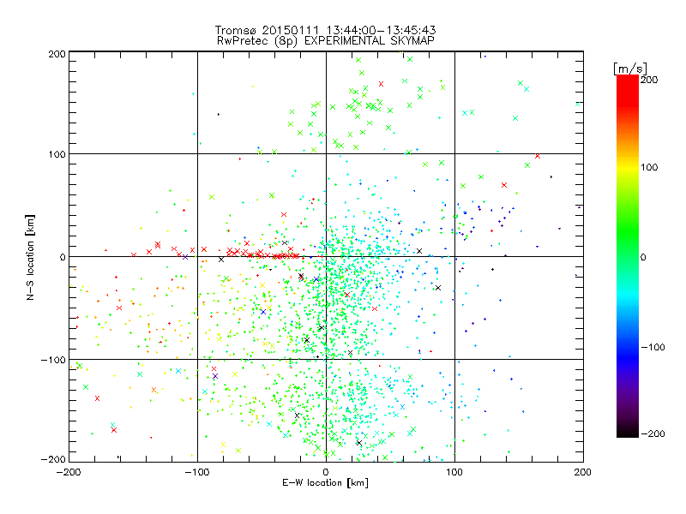The height and width of the screenshot is (514, 686).
Task: Click the x-axis tick label -100
Action: pyautogui.click(x=197, y=472)
